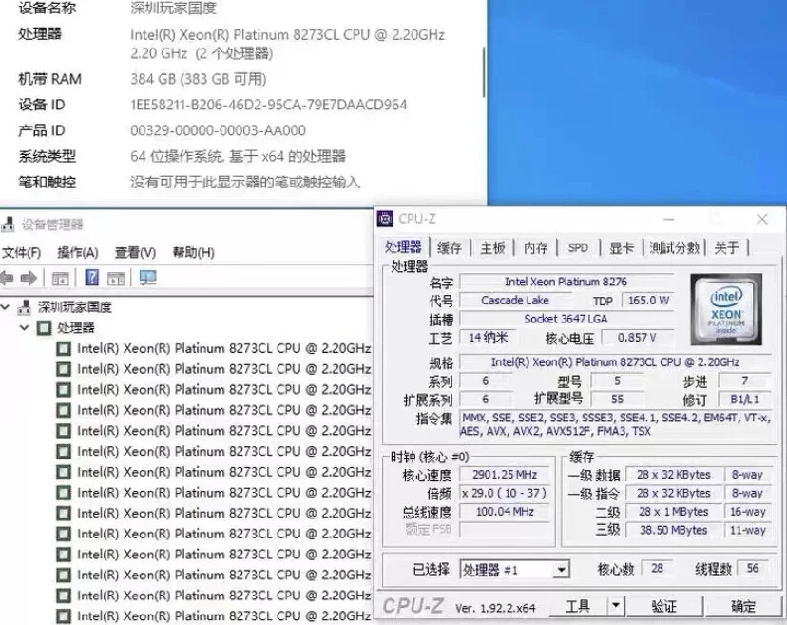Open the 处理器 #1 selection dropdown in CPU-Z
Screen dimensions: 787x625
pyautogui.click(x=561, y=570)
